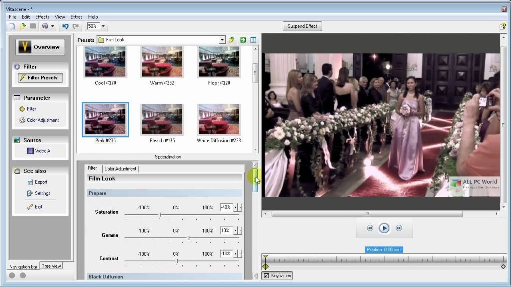511x287 pixels.
Task: Switch to the Tree view tab
Action: tap(51, 266)
